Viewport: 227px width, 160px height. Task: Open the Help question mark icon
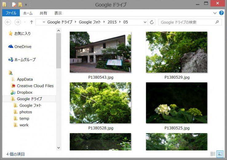[221, 13]
